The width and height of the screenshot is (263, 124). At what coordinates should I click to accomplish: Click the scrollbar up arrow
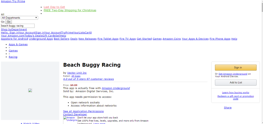tap(262, 1)
